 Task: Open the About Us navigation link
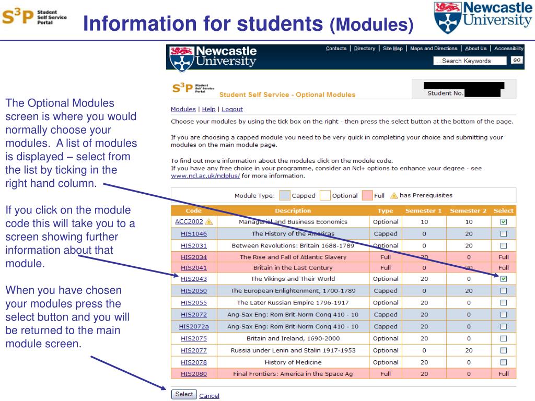tap(475, 49)
